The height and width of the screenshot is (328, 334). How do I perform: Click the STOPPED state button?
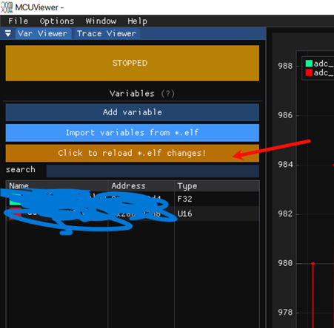(133, 63)
